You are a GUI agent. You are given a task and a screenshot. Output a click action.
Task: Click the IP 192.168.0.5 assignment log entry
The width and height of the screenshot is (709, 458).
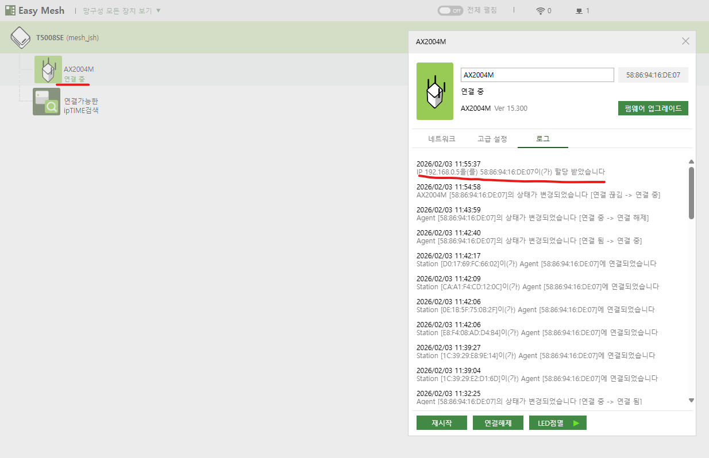[511, 172]
